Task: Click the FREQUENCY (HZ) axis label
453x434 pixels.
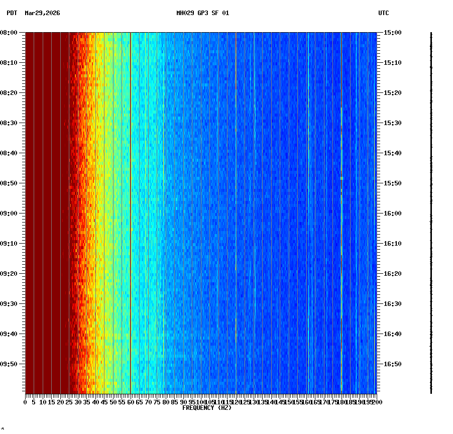Action: pyautogui.click(x=206, y=407)
